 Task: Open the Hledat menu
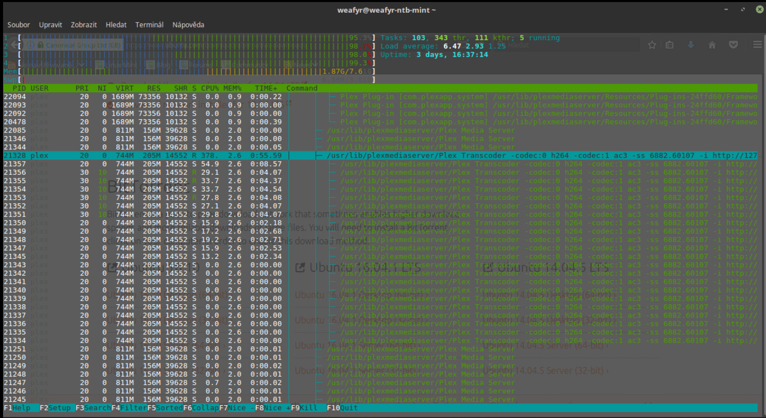coord(116,24)
